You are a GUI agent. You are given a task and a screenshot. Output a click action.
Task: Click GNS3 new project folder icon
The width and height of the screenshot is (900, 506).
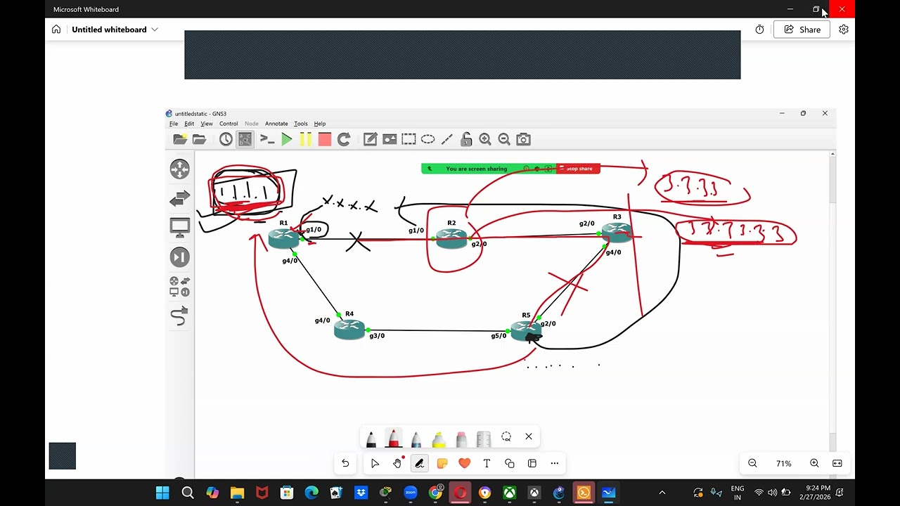(x=180, y=139)
